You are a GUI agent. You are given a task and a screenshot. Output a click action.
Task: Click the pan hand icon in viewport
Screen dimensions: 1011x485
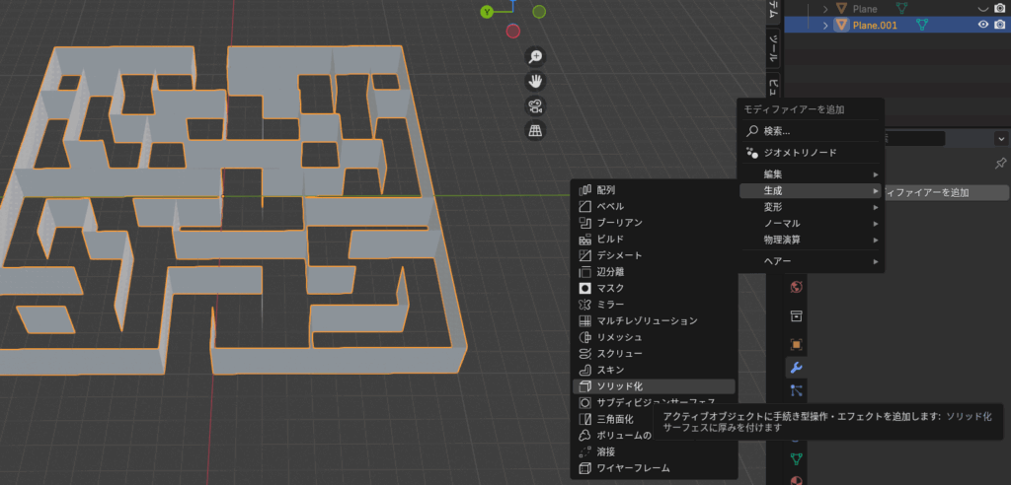(x=535, y=81)
